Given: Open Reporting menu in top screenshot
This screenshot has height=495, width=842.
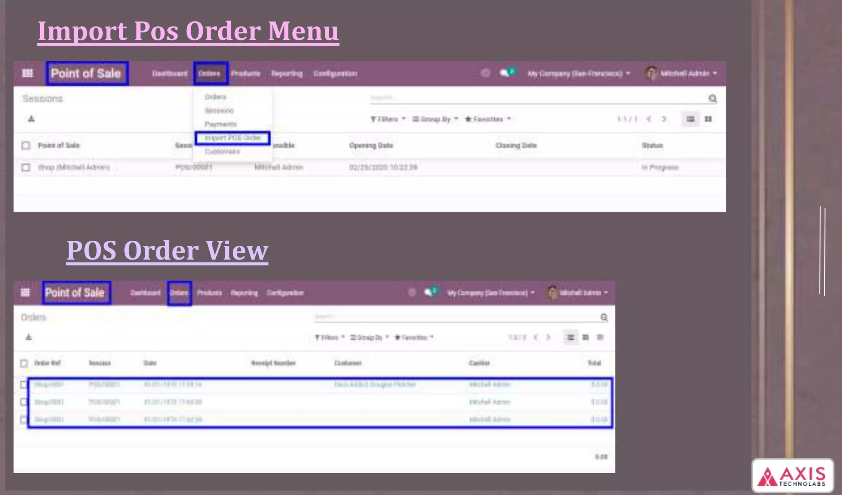Looking at the screenshot, I should click(x=287, y=74).
